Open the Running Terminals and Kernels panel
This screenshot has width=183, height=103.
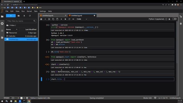[2, 23]
